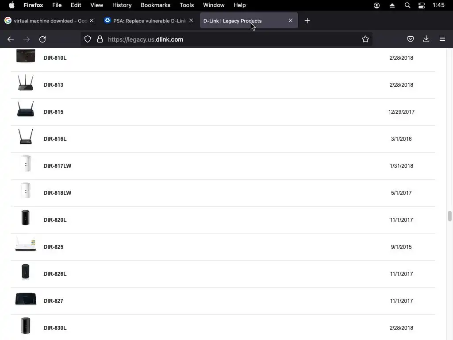Open the DIR-813 product link
Image resolution: width=453 pixels, height=340 pixels.
(54, 85)
